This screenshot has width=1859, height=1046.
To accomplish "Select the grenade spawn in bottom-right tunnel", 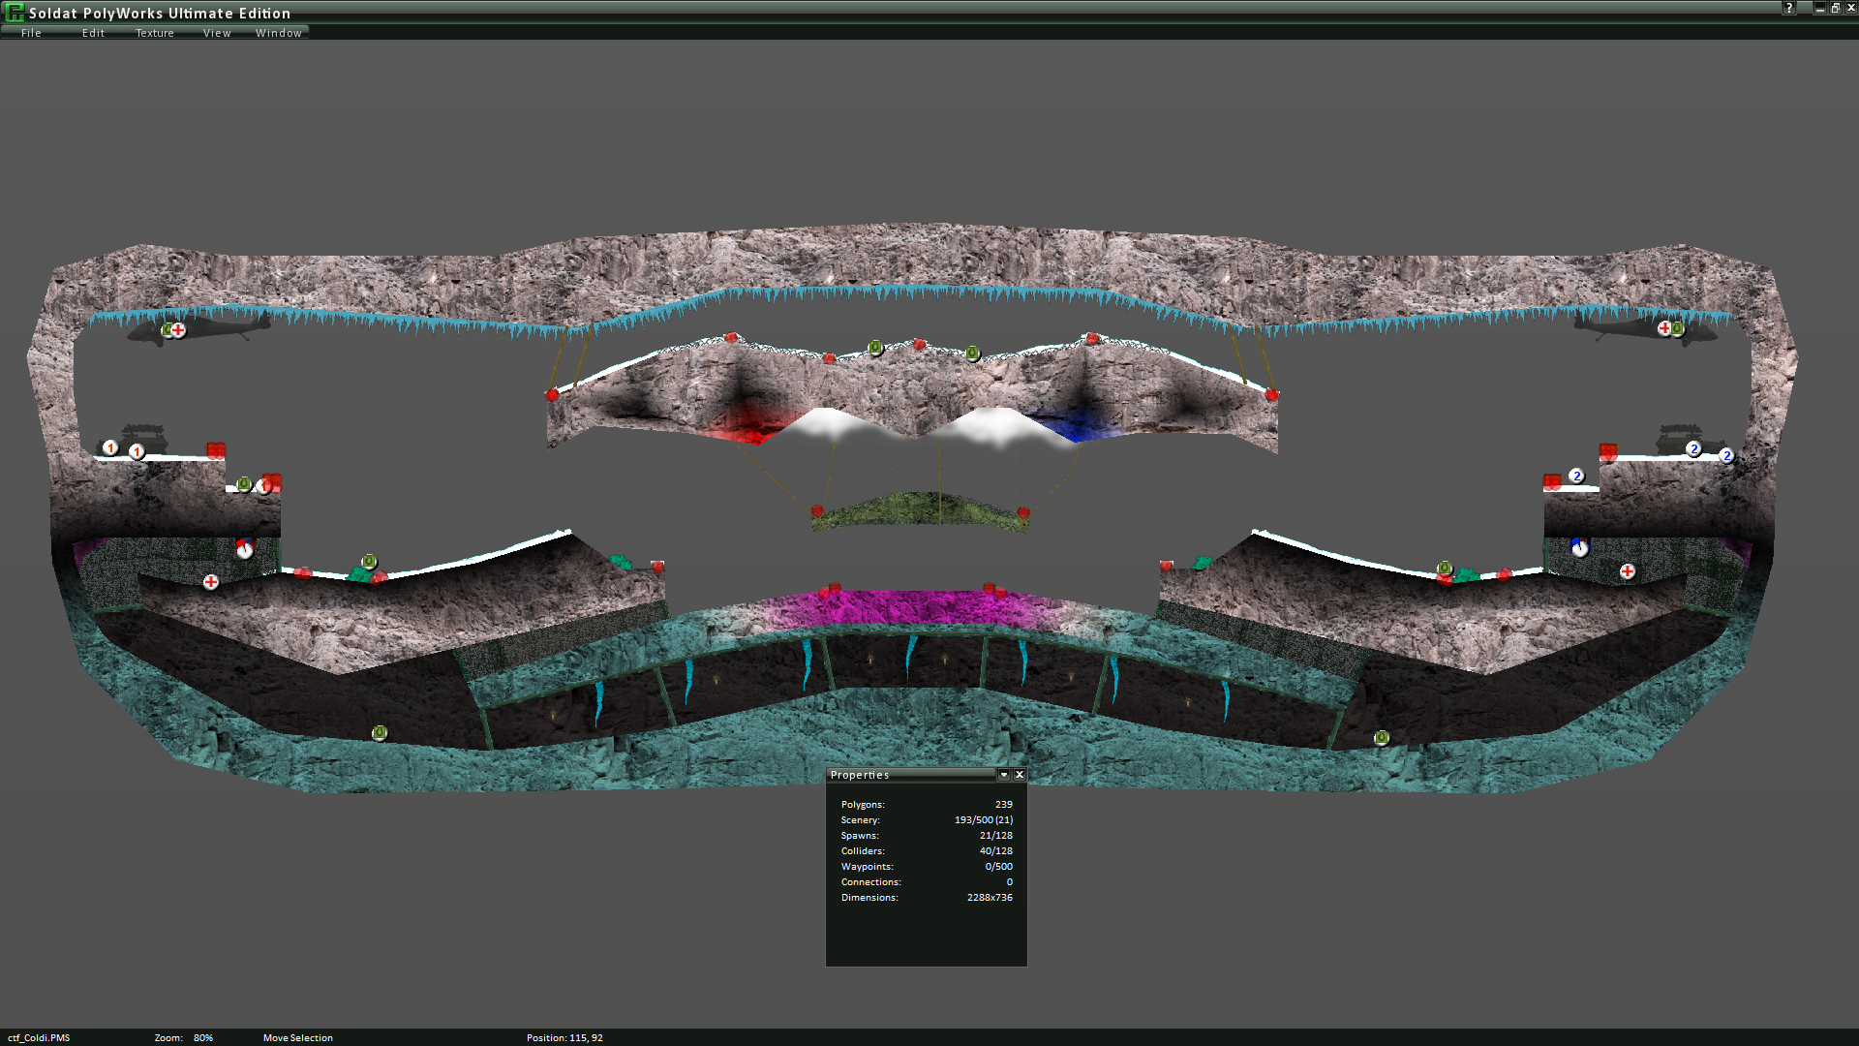I will 1382,738.
